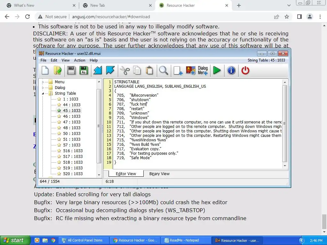The image size is (327, 245).
Task: Select string table 516 : 1033
Action: (x=73, y=151)
